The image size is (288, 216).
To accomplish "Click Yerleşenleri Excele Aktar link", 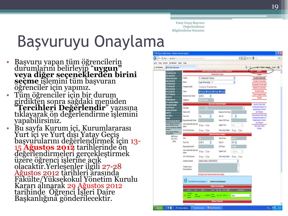I will click(259, 84).
